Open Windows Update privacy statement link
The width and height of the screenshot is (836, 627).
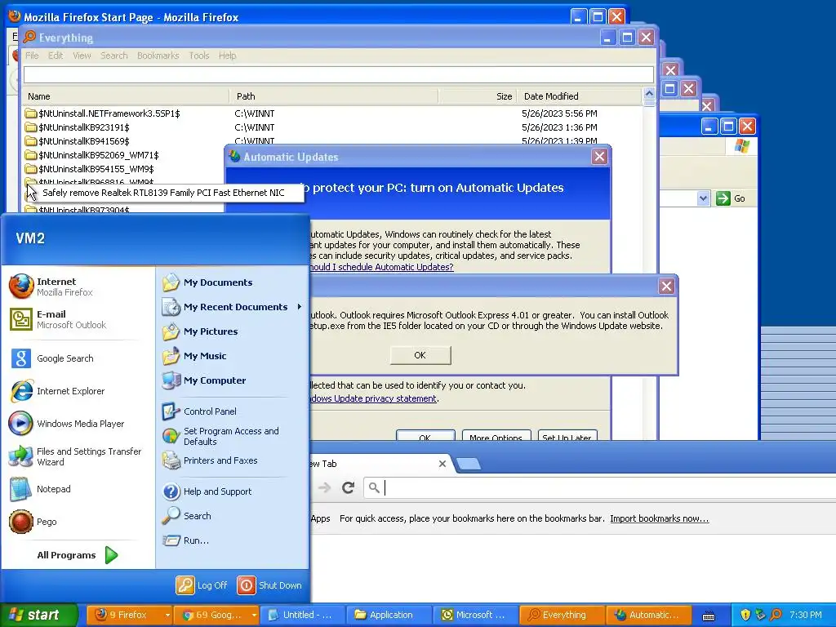point(372,398)
